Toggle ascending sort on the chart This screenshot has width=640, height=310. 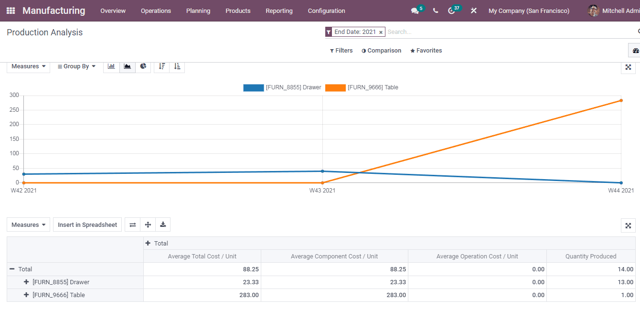(177, 67)
